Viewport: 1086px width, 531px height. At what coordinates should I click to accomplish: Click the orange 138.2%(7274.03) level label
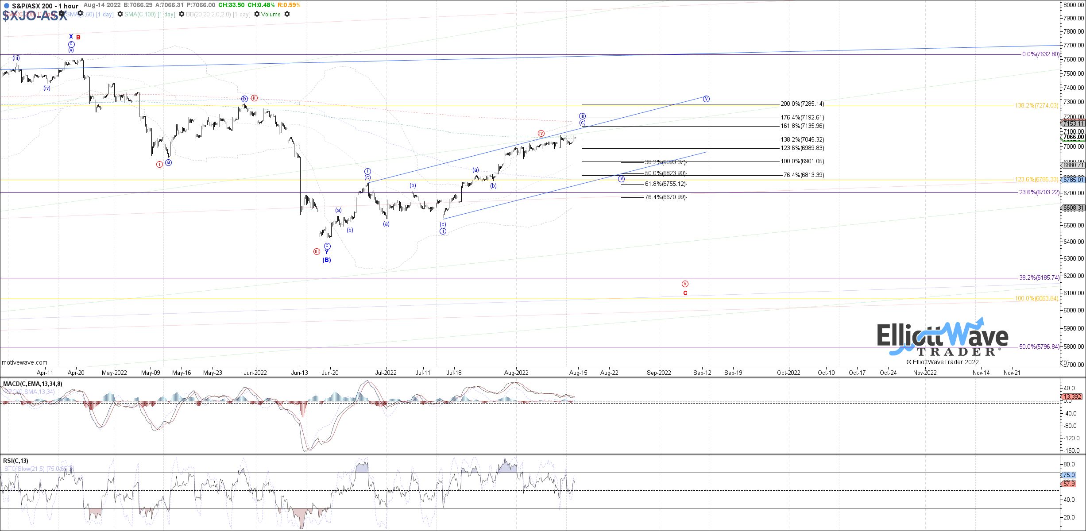(1037, 105)
